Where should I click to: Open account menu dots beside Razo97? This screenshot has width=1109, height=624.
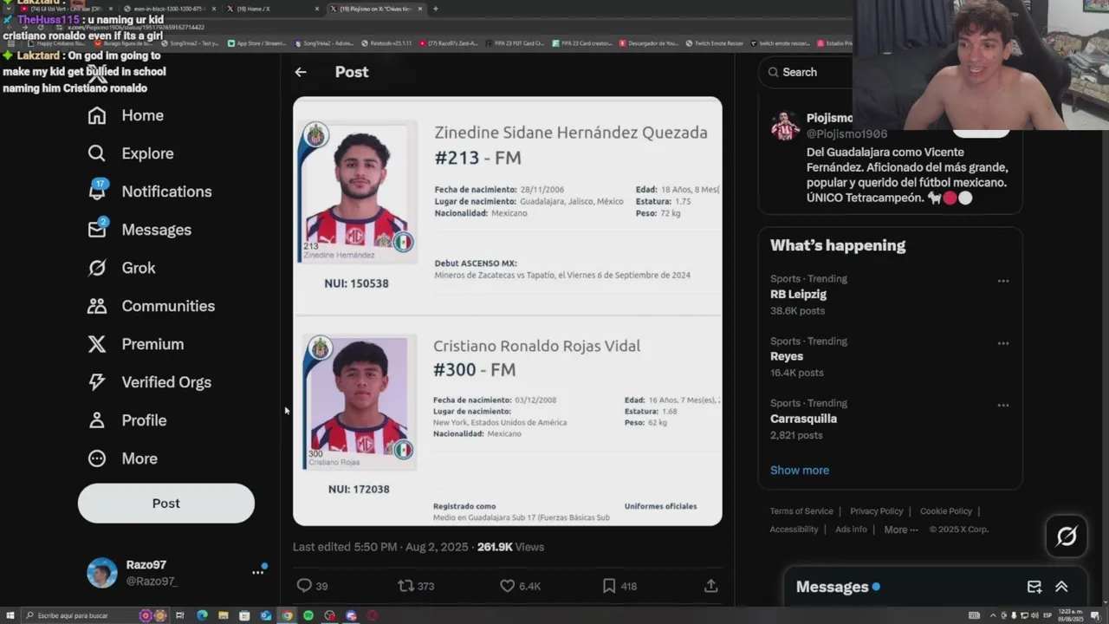[x=257, y=572]
